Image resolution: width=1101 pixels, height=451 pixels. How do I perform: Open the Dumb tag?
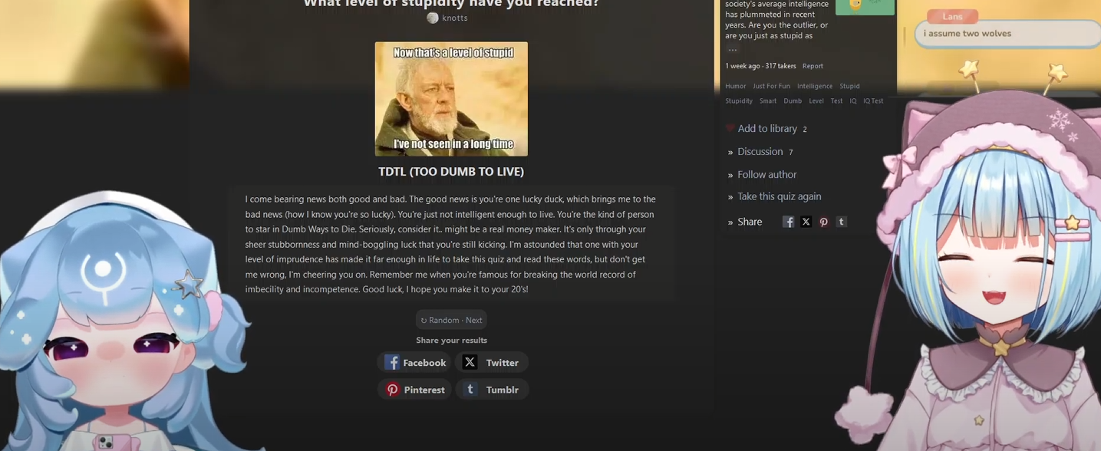point(793,100)
